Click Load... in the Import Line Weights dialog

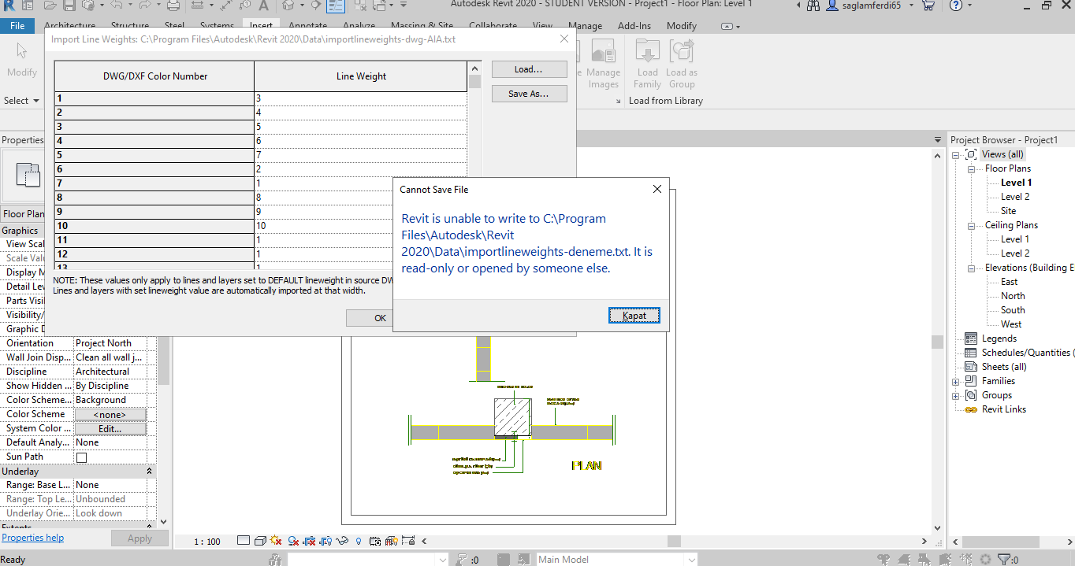[528, 69]
